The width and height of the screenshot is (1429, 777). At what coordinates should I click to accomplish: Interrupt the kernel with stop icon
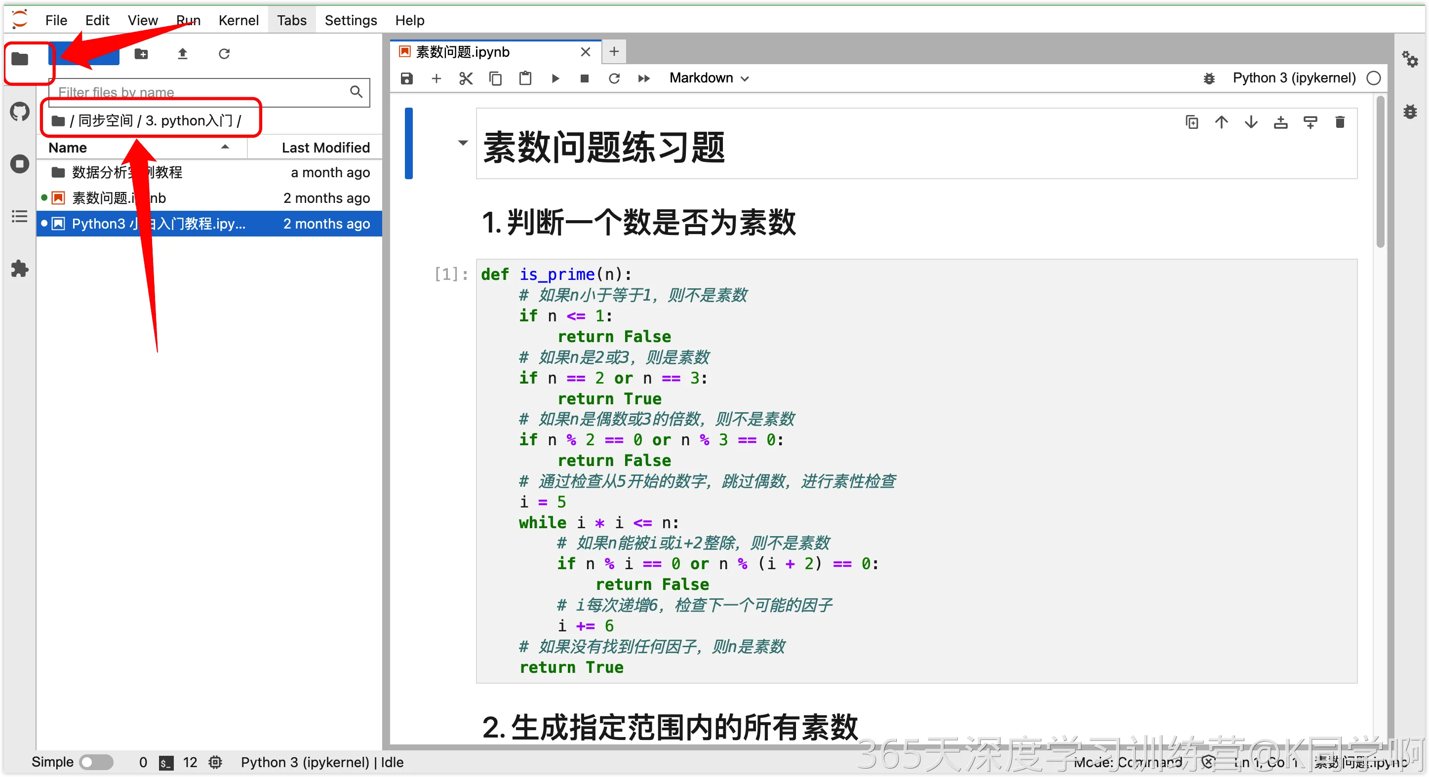coord(584,78)
